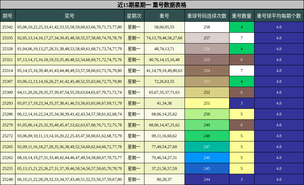
Task: Click repeat count 7 in row 25335
Action: click(242, 38)
